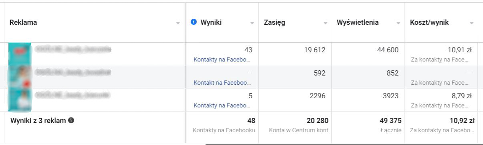The width and height of the screenshot is (483, 145).
Task: Select the third blurred ad name
Action: tap(73, 95)
